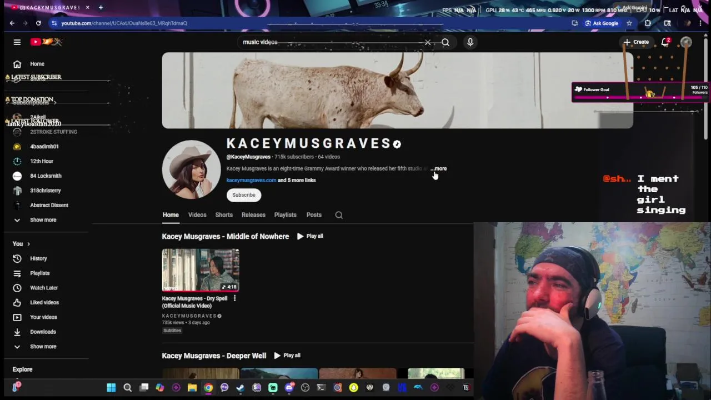Open Steam from the taskbar
Viewport: 711px width, 400px height.
pyautogui.click(x=241, y=388)
